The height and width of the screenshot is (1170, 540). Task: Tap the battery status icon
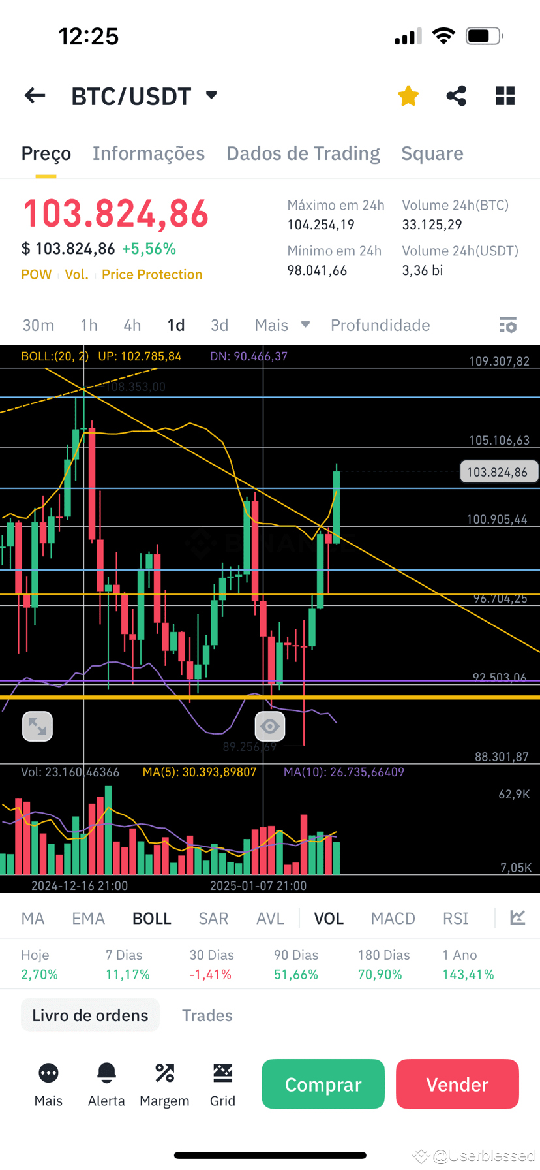click(484, 36)
